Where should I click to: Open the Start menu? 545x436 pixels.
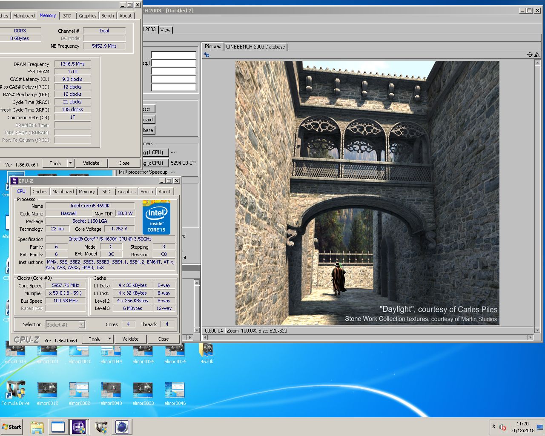pyautogui.click(x=11, y=427)
